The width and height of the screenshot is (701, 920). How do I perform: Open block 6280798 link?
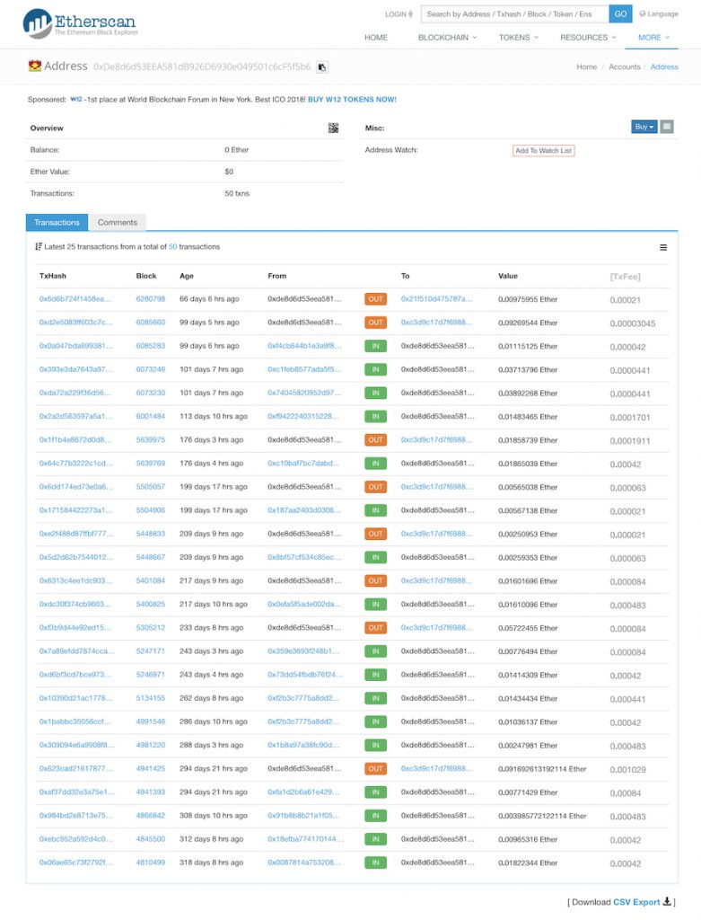(x=151, y=299)
